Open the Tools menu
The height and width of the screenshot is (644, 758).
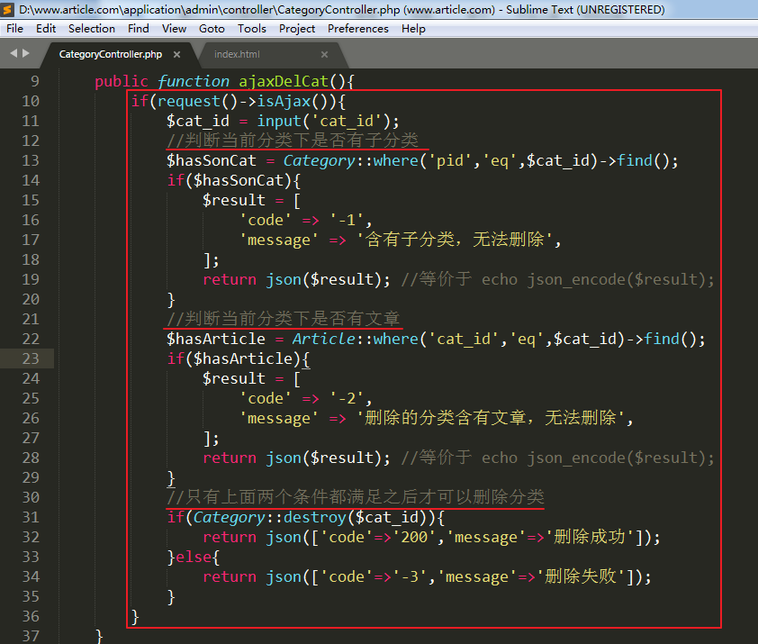pos(252,29)
